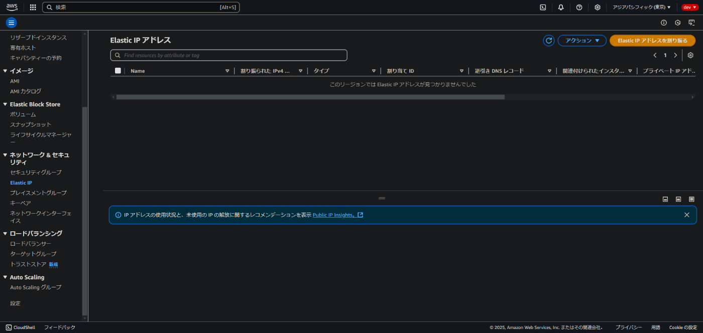Open the settings gear in top bar

click(x=598, y=8)
